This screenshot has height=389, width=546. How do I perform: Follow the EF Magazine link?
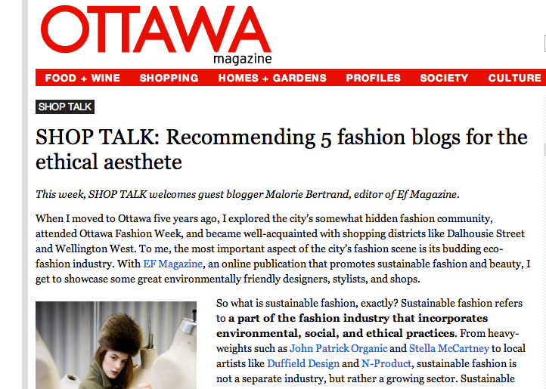click(172, 264)
